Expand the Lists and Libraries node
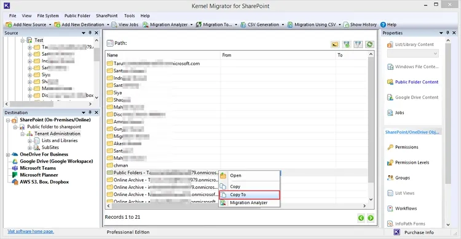Screen dimensions: 461x239 click(30, 141)
